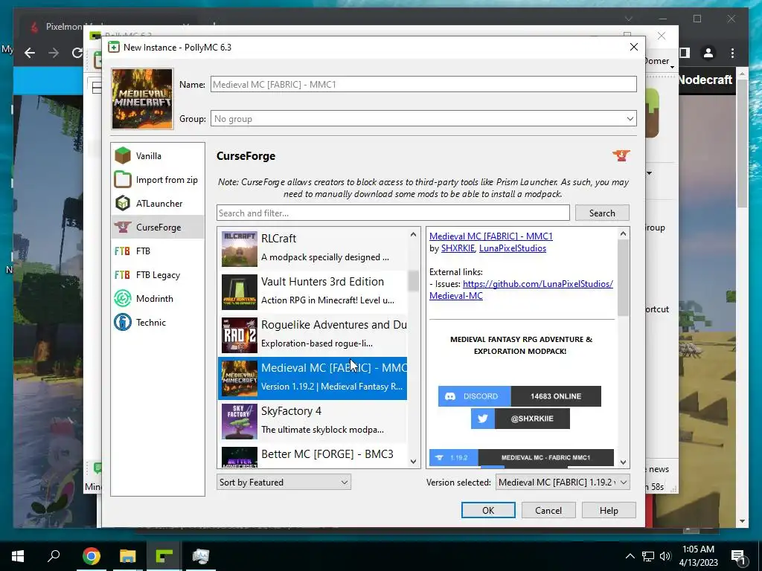Image resolution: width=762 pixels, height=571 pixels.
Task: Show hidden tray icons chevron
Action: (630, 556)
